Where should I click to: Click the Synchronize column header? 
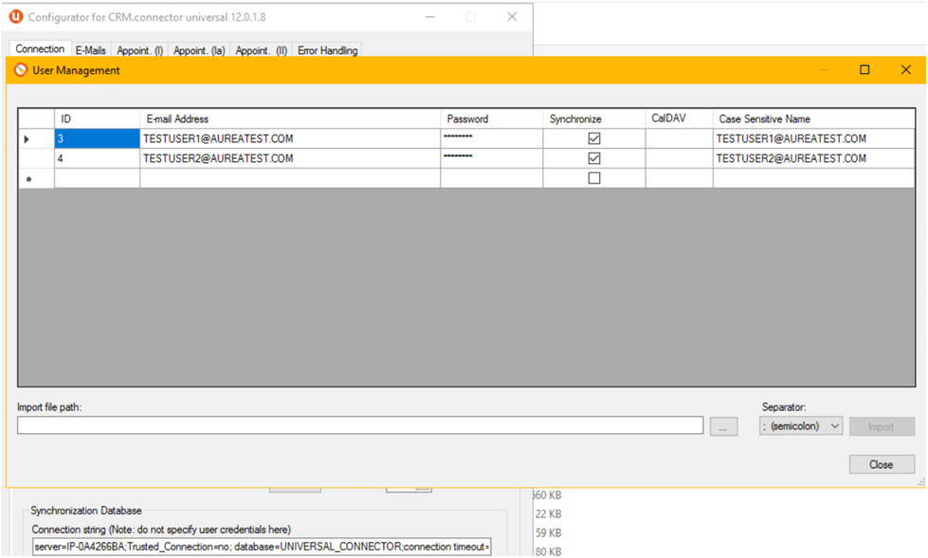click(594, 119)
